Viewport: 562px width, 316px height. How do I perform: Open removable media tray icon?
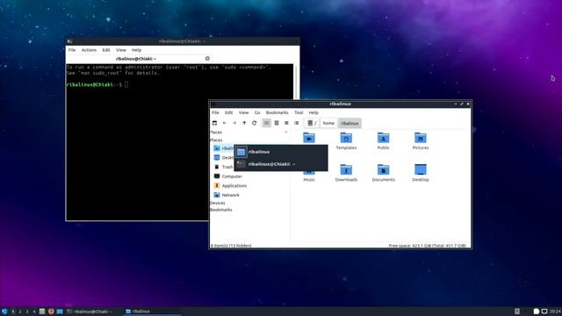(x=517, y=312)
